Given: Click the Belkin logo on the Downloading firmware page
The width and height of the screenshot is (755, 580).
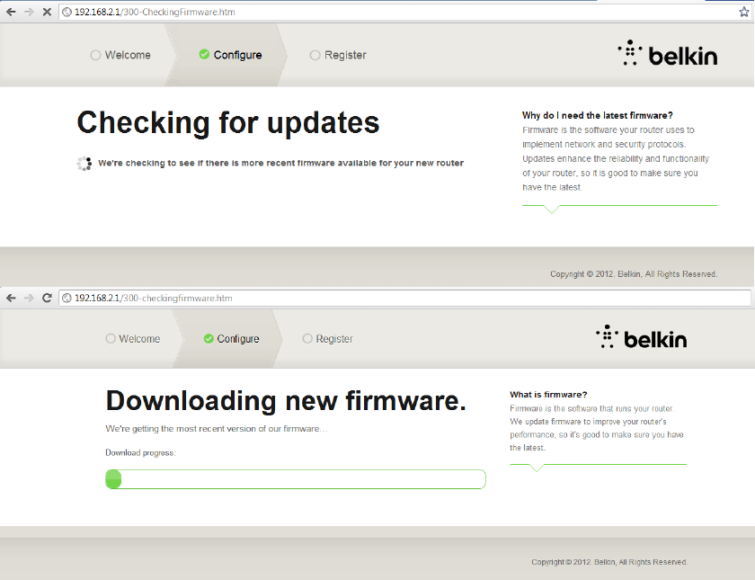Looking at the screenshot, I should tap(642, 337).
